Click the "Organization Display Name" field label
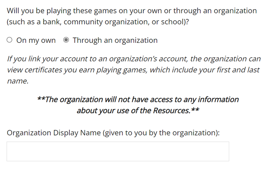The image size is (271, 176). coord(54,133)
